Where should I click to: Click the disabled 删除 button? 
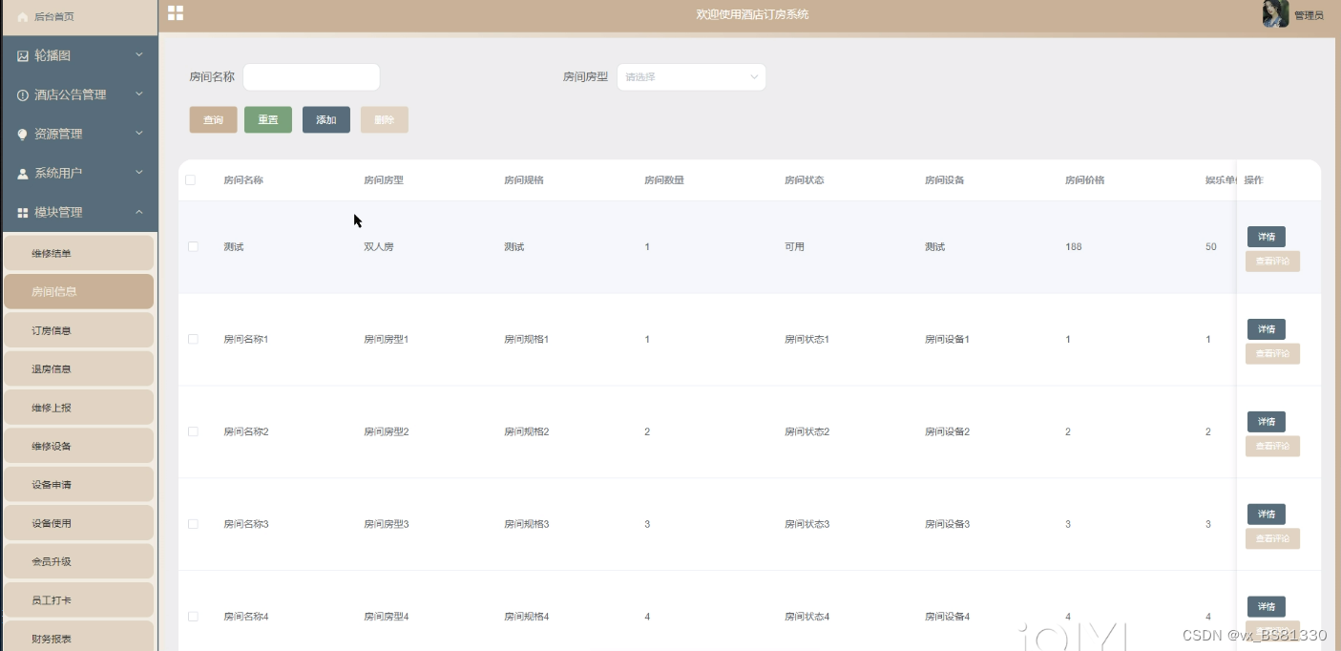[385, 119]
